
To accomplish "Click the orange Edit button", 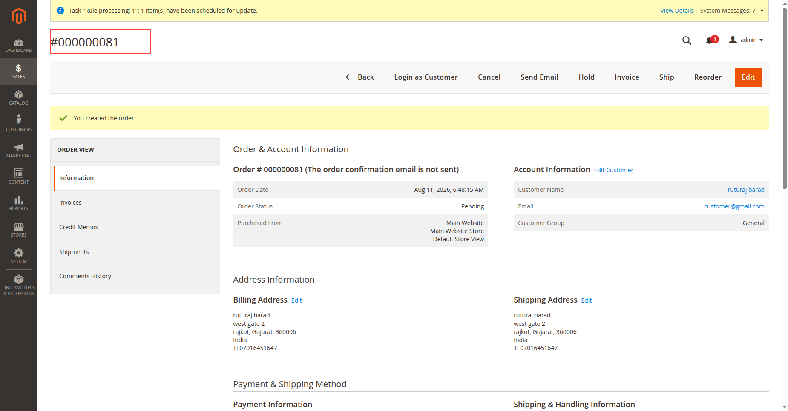I will tap(748, 77).
